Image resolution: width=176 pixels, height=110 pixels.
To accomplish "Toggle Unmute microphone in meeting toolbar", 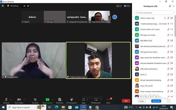I will pyautogui.click(x=6, y=100).
